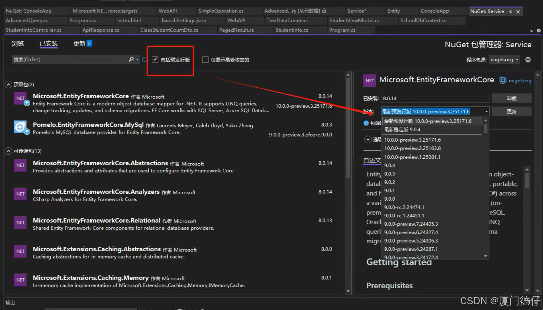Open StudentViewModel.cs tab
Image resolution: width=543 pixels, height=310 pixels.
tap(354, 21)
